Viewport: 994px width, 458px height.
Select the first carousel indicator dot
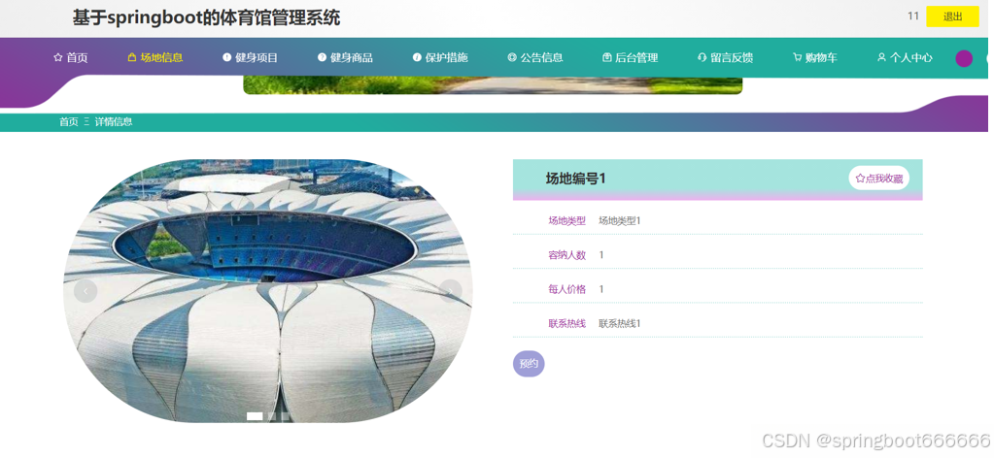pyautogui.click(x=255, y=416)
